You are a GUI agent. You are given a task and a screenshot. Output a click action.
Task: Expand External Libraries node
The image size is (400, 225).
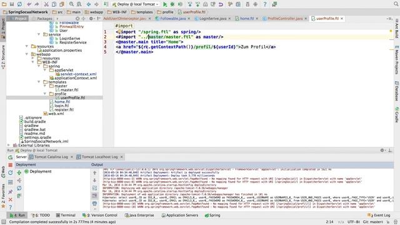(9, 145)
